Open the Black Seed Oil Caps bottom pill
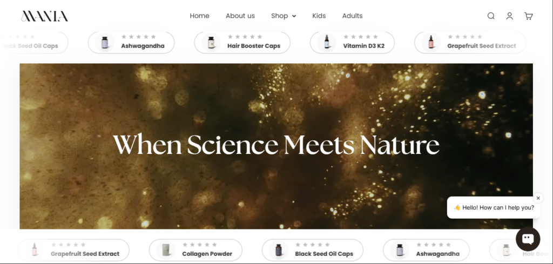The width and height of the screenshot is (553, 264). coord(313,251)
